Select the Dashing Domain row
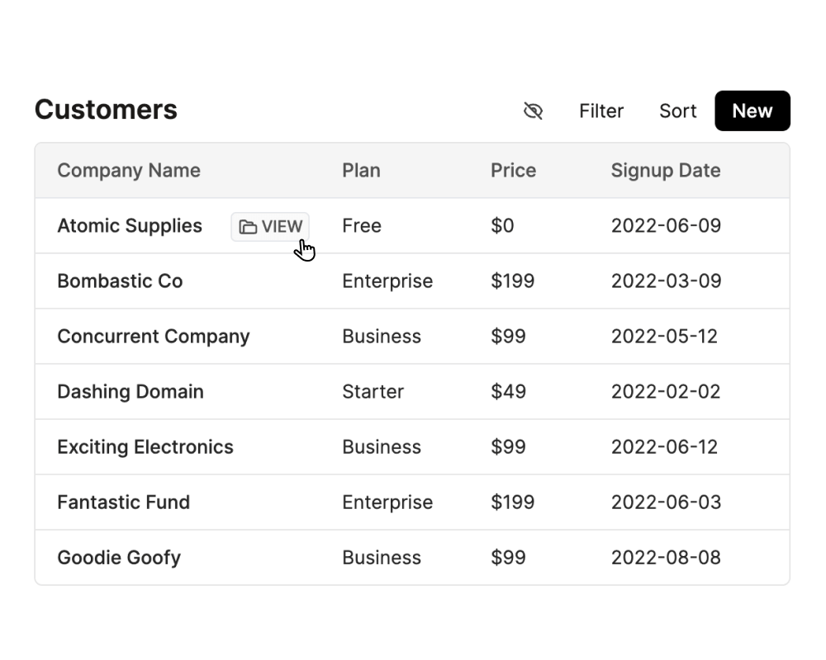 pyautogui.click(x=412, y=392)
